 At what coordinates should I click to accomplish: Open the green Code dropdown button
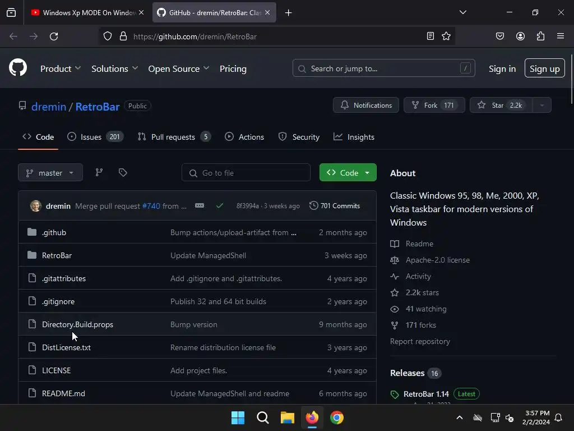[348, 173]
